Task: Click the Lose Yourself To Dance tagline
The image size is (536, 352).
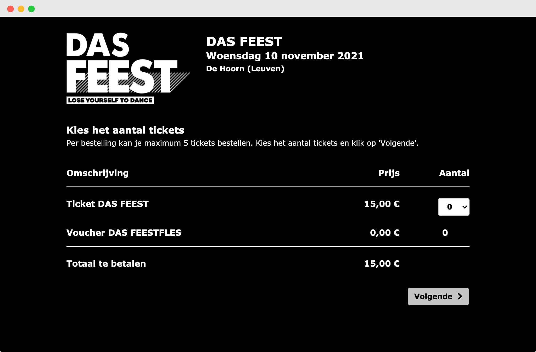Action: pyautogui.click(x=110, y=100)
